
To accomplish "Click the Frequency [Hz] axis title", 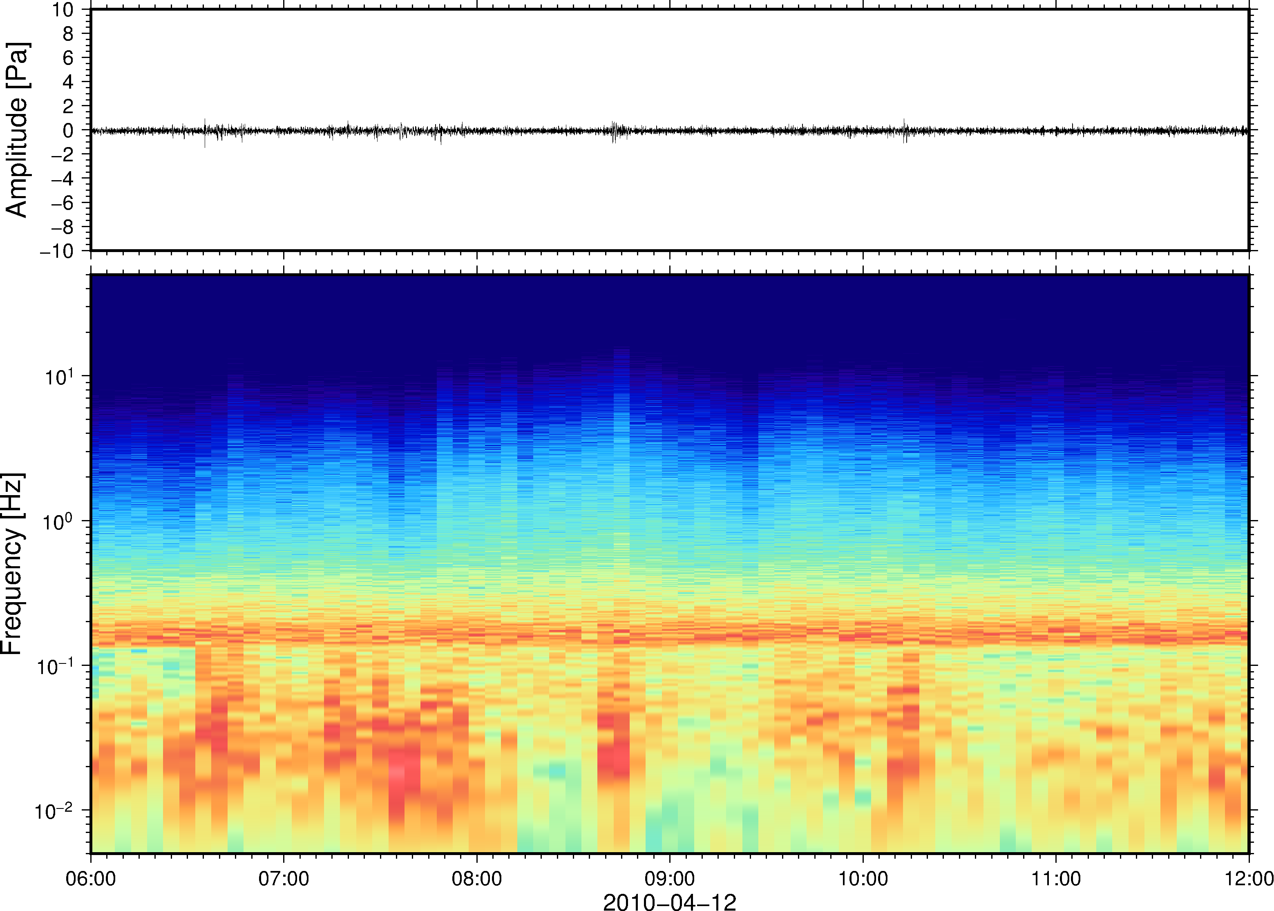I will [12, 563].
